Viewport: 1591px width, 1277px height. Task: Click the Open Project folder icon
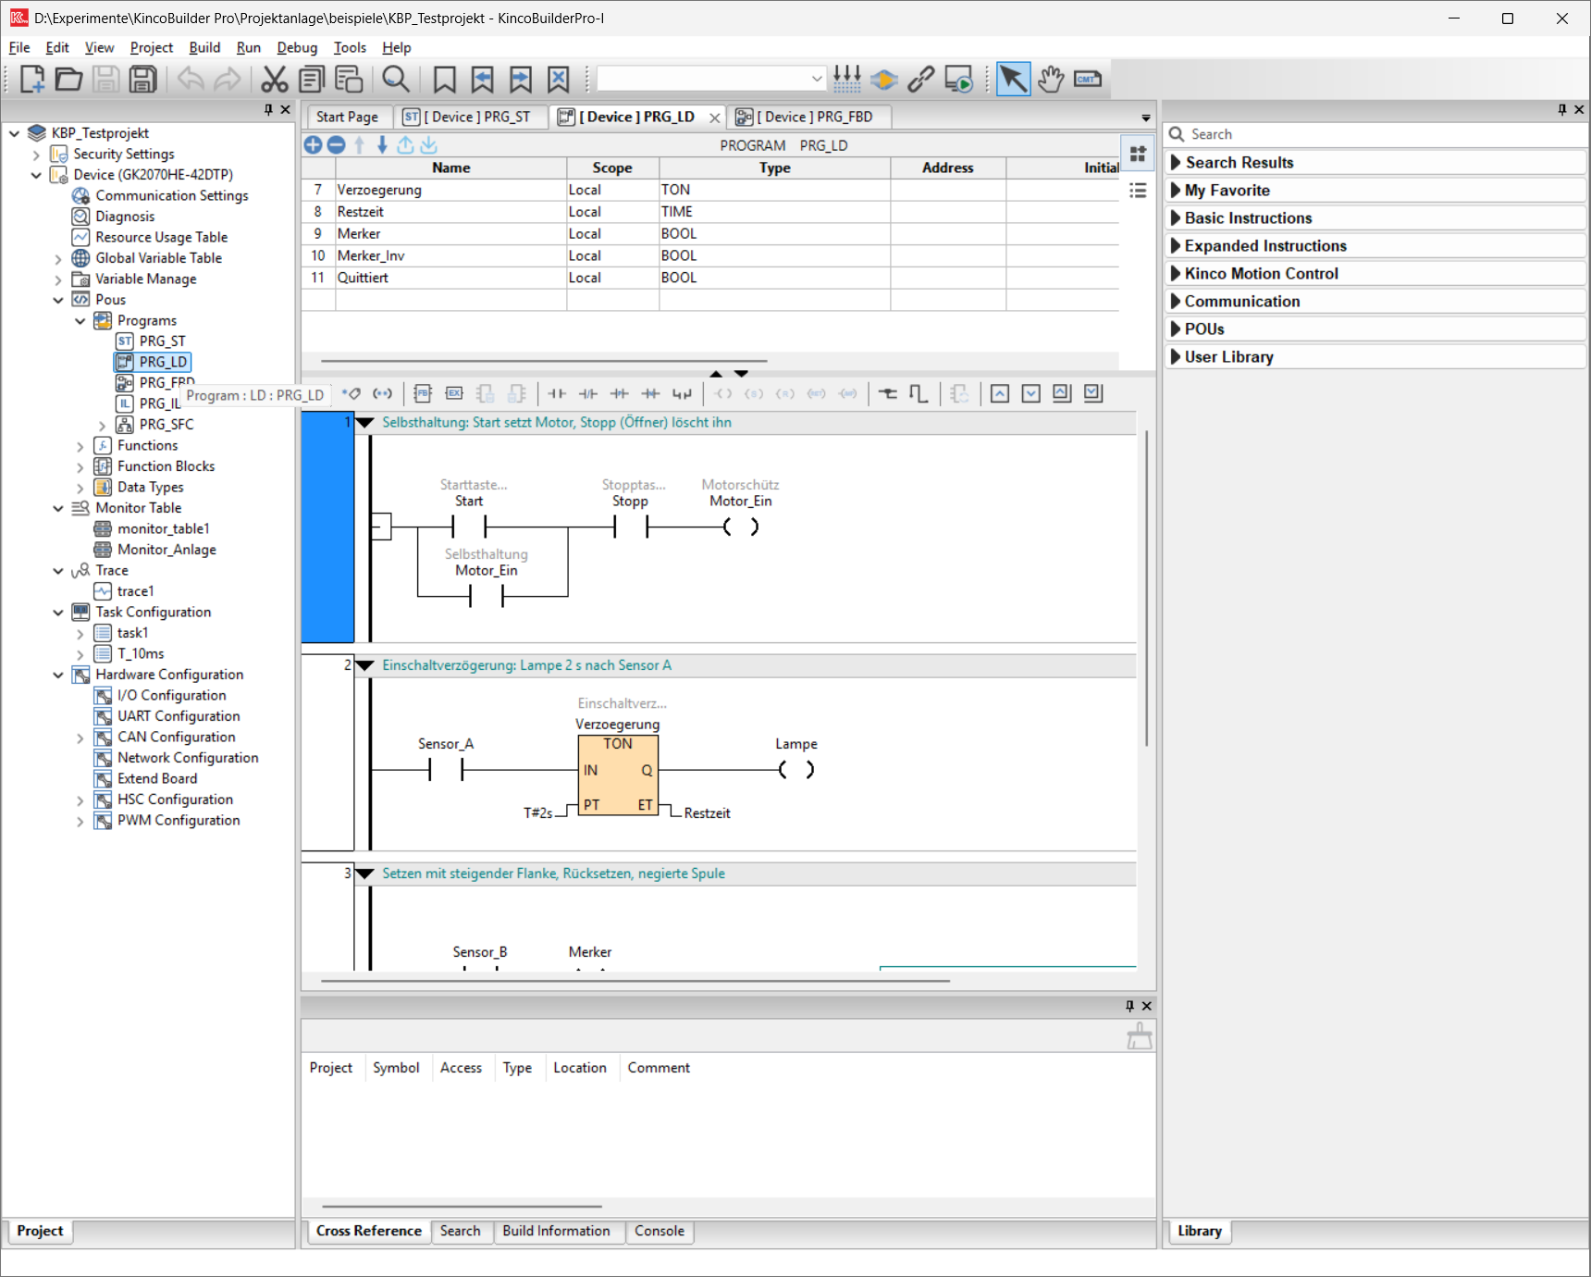(x=68, y=80)
